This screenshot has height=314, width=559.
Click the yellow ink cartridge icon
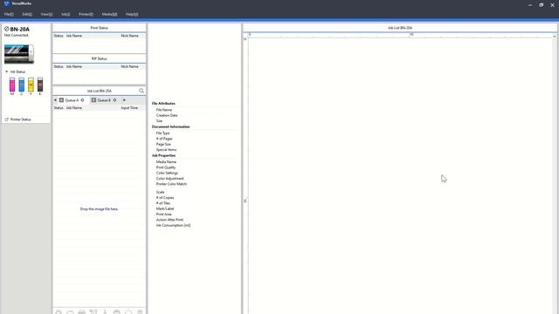(31, 85)
